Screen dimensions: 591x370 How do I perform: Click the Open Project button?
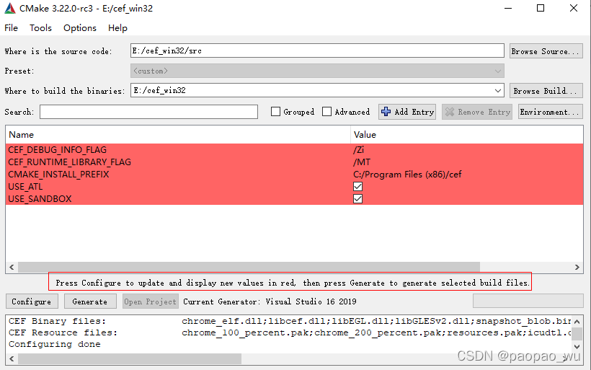coord(151,301)
